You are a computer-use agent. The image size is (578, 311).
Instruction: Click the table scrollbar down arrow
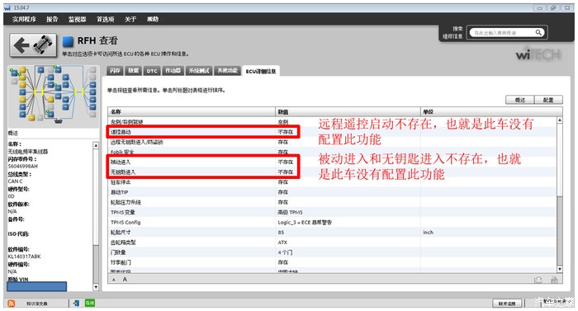tap(560, 270)
